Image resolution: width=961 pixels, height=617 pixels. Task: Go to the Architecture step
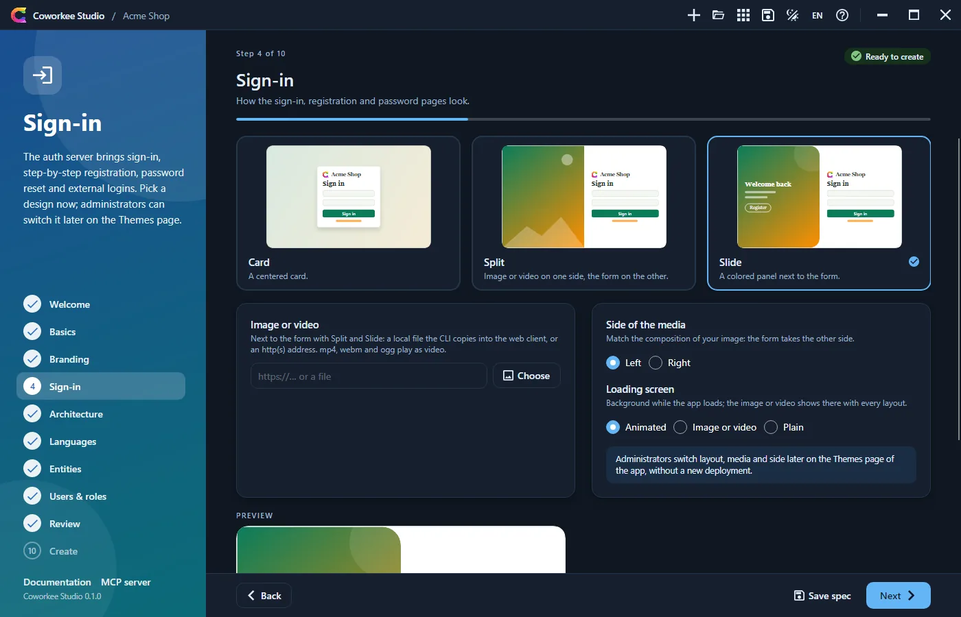101,413
